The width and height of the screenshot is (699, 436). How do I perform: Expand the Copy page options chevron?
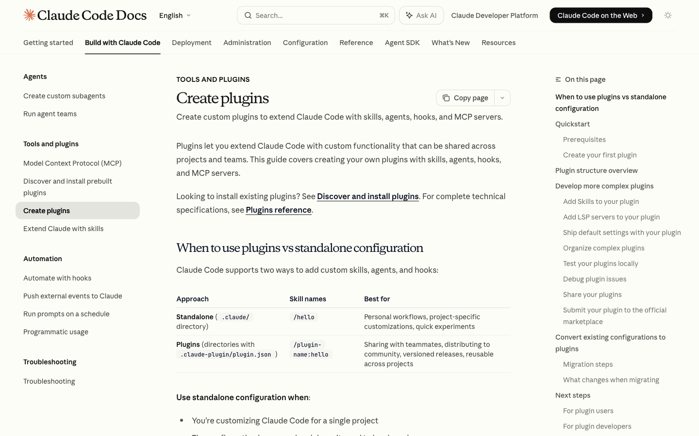(502, 98)
